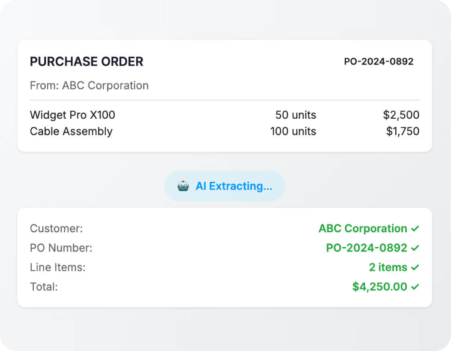Click the $4,250.00 total value
Screen dimensions: 451x351
point(379,287)
